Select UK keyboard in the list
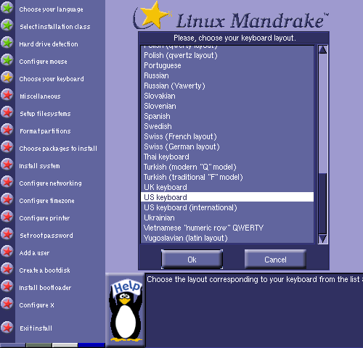Screen dimensions: 363x348 (x=227, y=188)
